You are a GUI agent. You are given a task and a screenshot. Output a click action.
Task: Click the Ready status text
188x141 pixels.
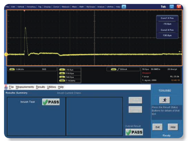point(167,136)
